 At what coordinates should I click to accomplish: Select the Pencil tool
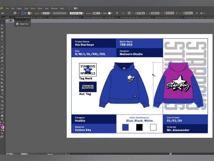coord(2,54)
